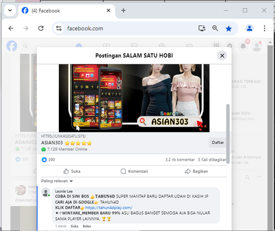Click ASIAN303 five-star title
275x231 pixels.
(x=67, y=142)
